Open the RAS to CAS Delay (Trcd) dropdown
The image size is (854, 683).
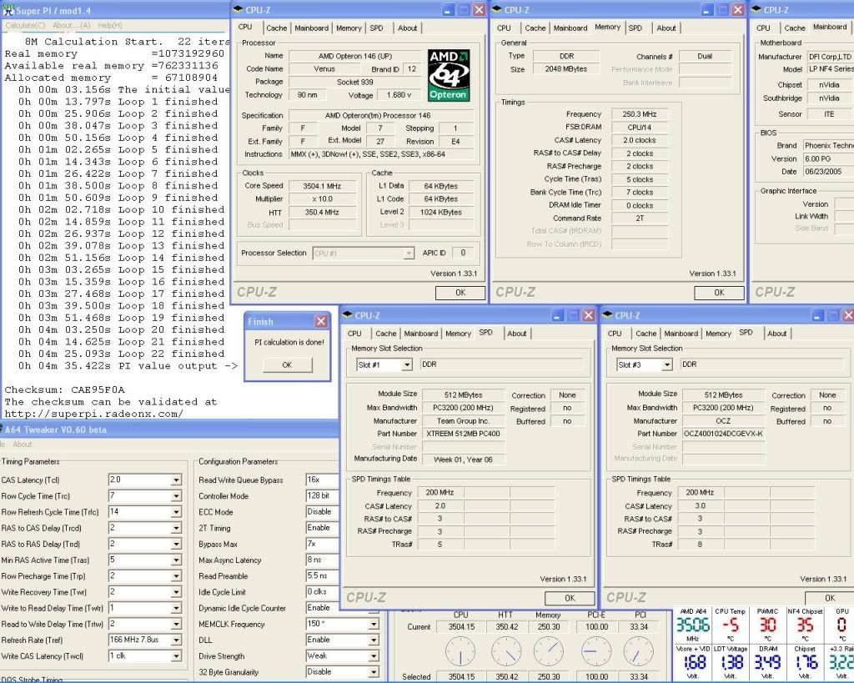coord(176,529)
